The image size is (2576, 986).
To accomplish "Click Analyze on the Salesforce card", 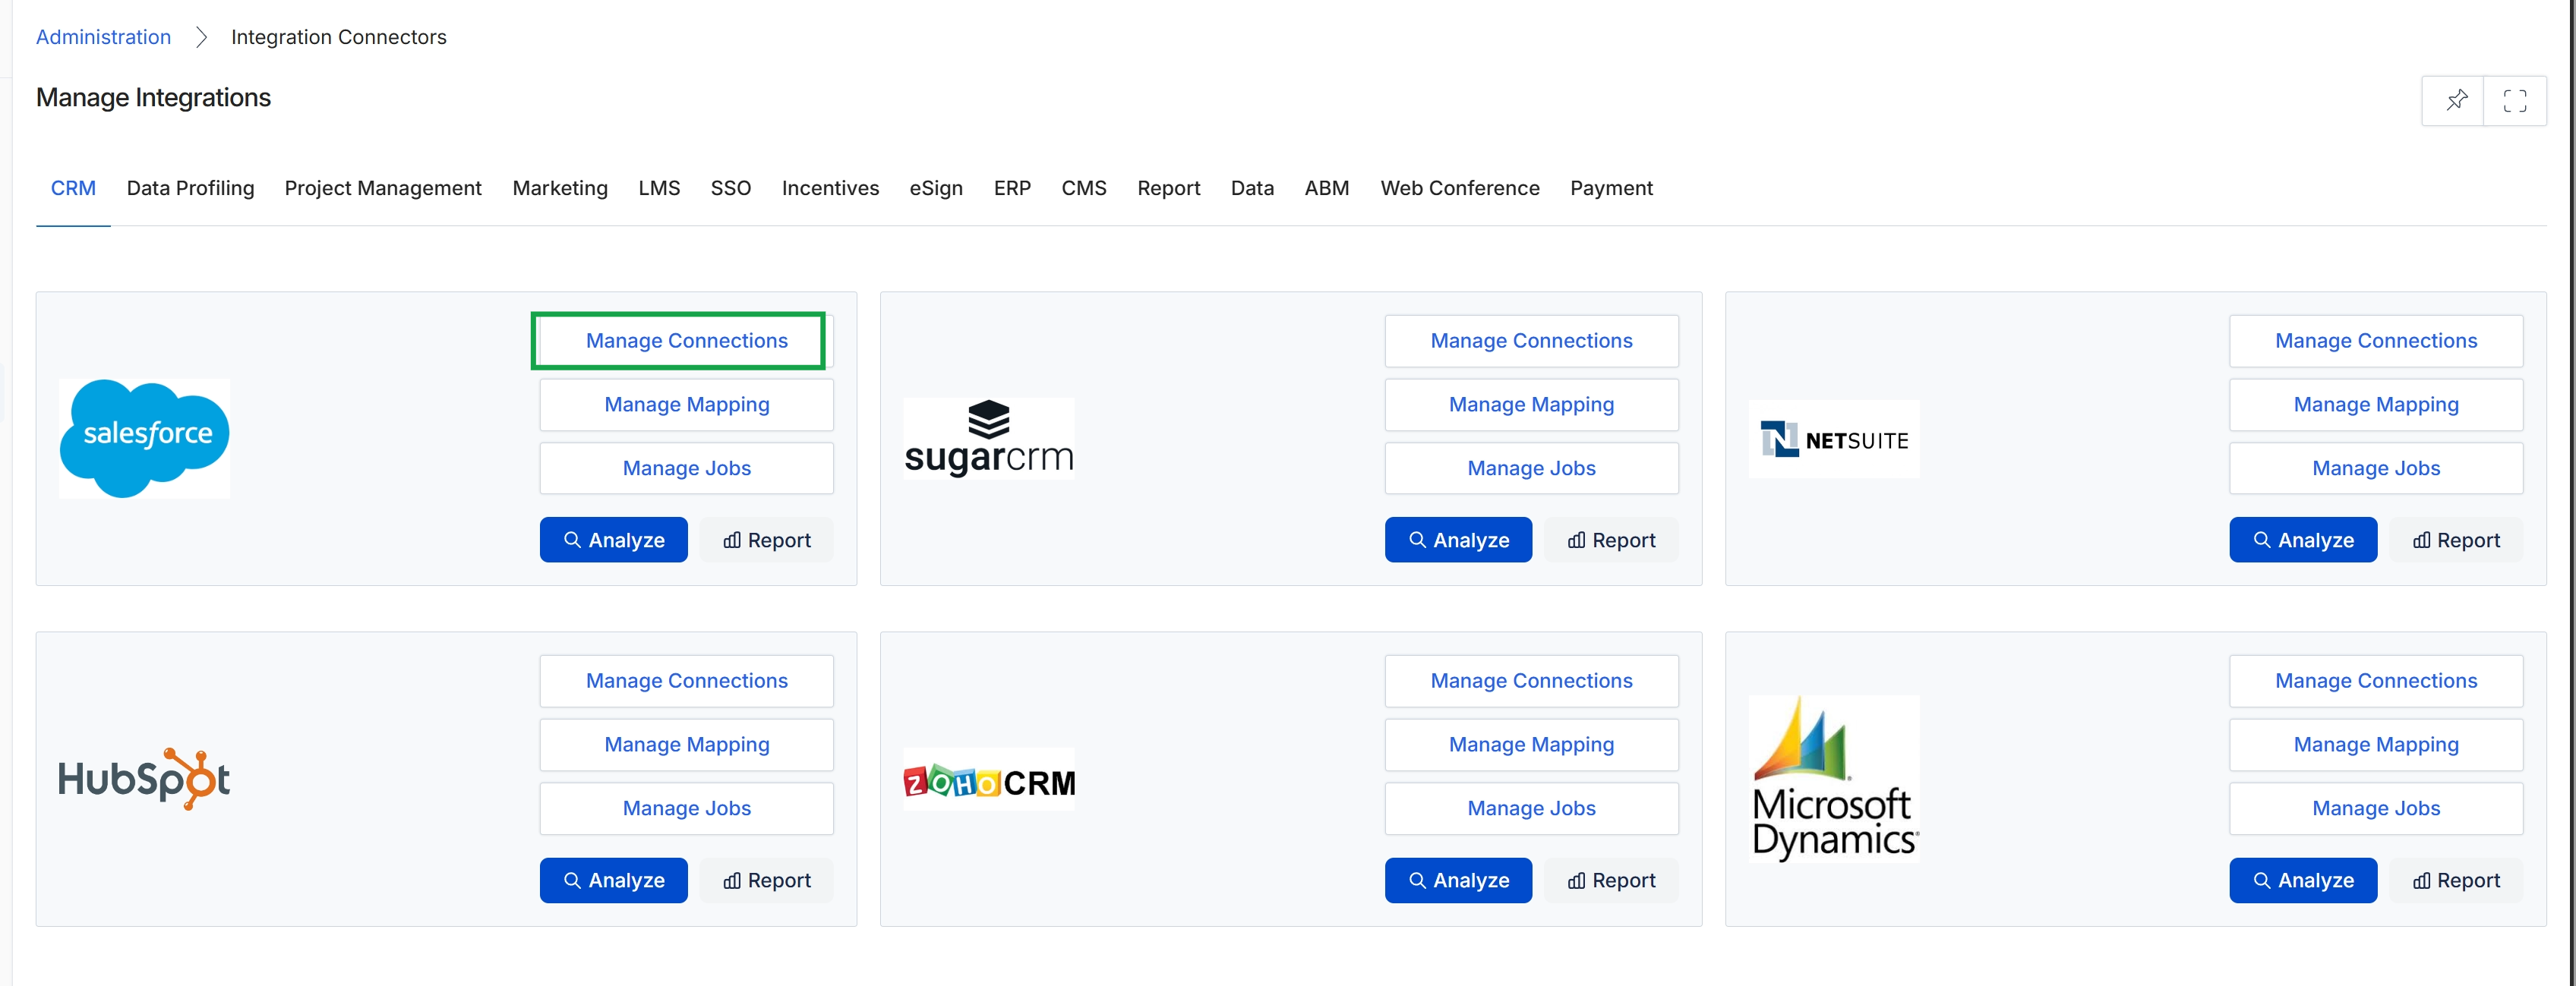I will point(614,540).
